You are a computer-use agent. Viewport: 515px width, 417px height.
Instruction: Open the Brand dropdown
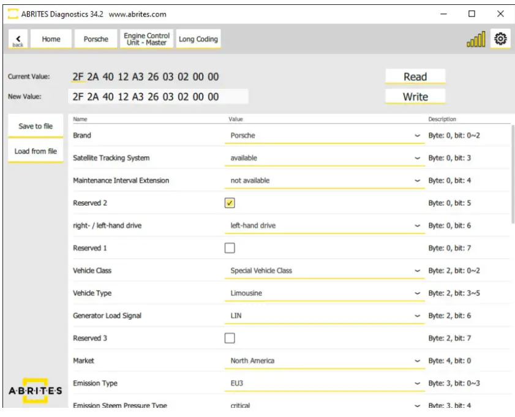point(324,135)
